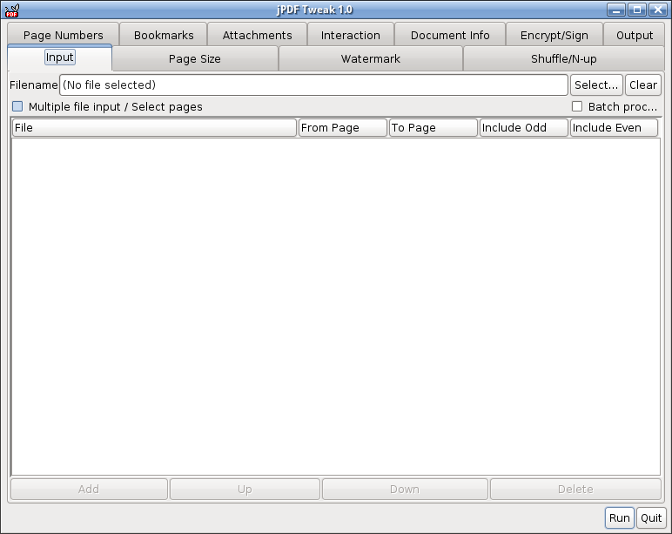Run the PDF tweak job
Viewport: 672px width, 534px height.
pos(619,518)
